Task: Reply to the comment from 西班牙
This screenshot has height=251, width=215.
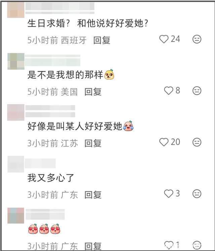Action: (102, 40)
